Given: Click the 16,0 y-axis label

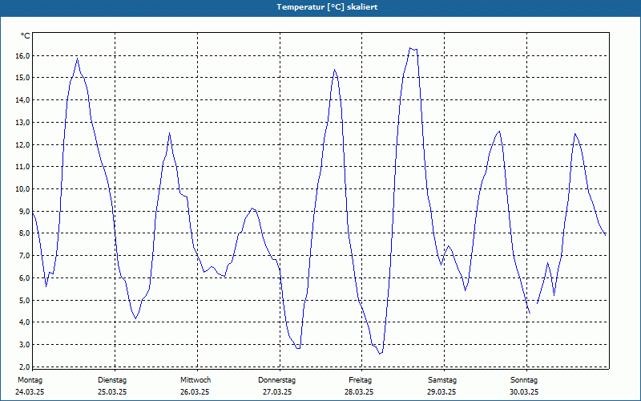Looking at the screenshot, I should 22,55.
